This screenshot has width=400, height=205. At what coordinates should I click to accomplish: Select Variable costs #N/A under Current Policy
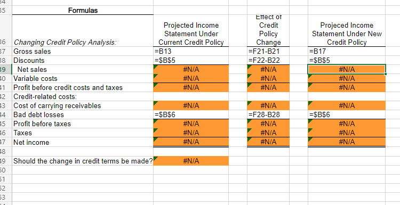191,78
